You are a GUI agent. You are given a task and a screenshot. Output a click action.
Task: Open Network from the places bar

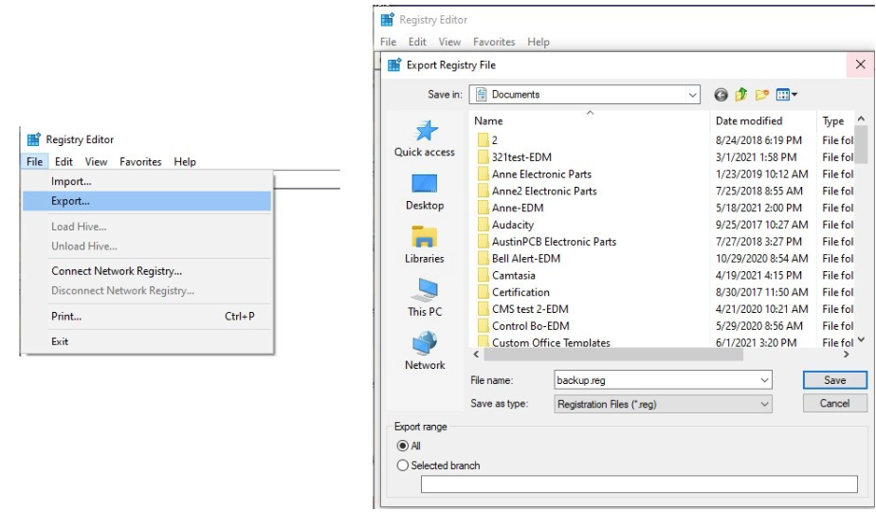(x=424, y=351)
